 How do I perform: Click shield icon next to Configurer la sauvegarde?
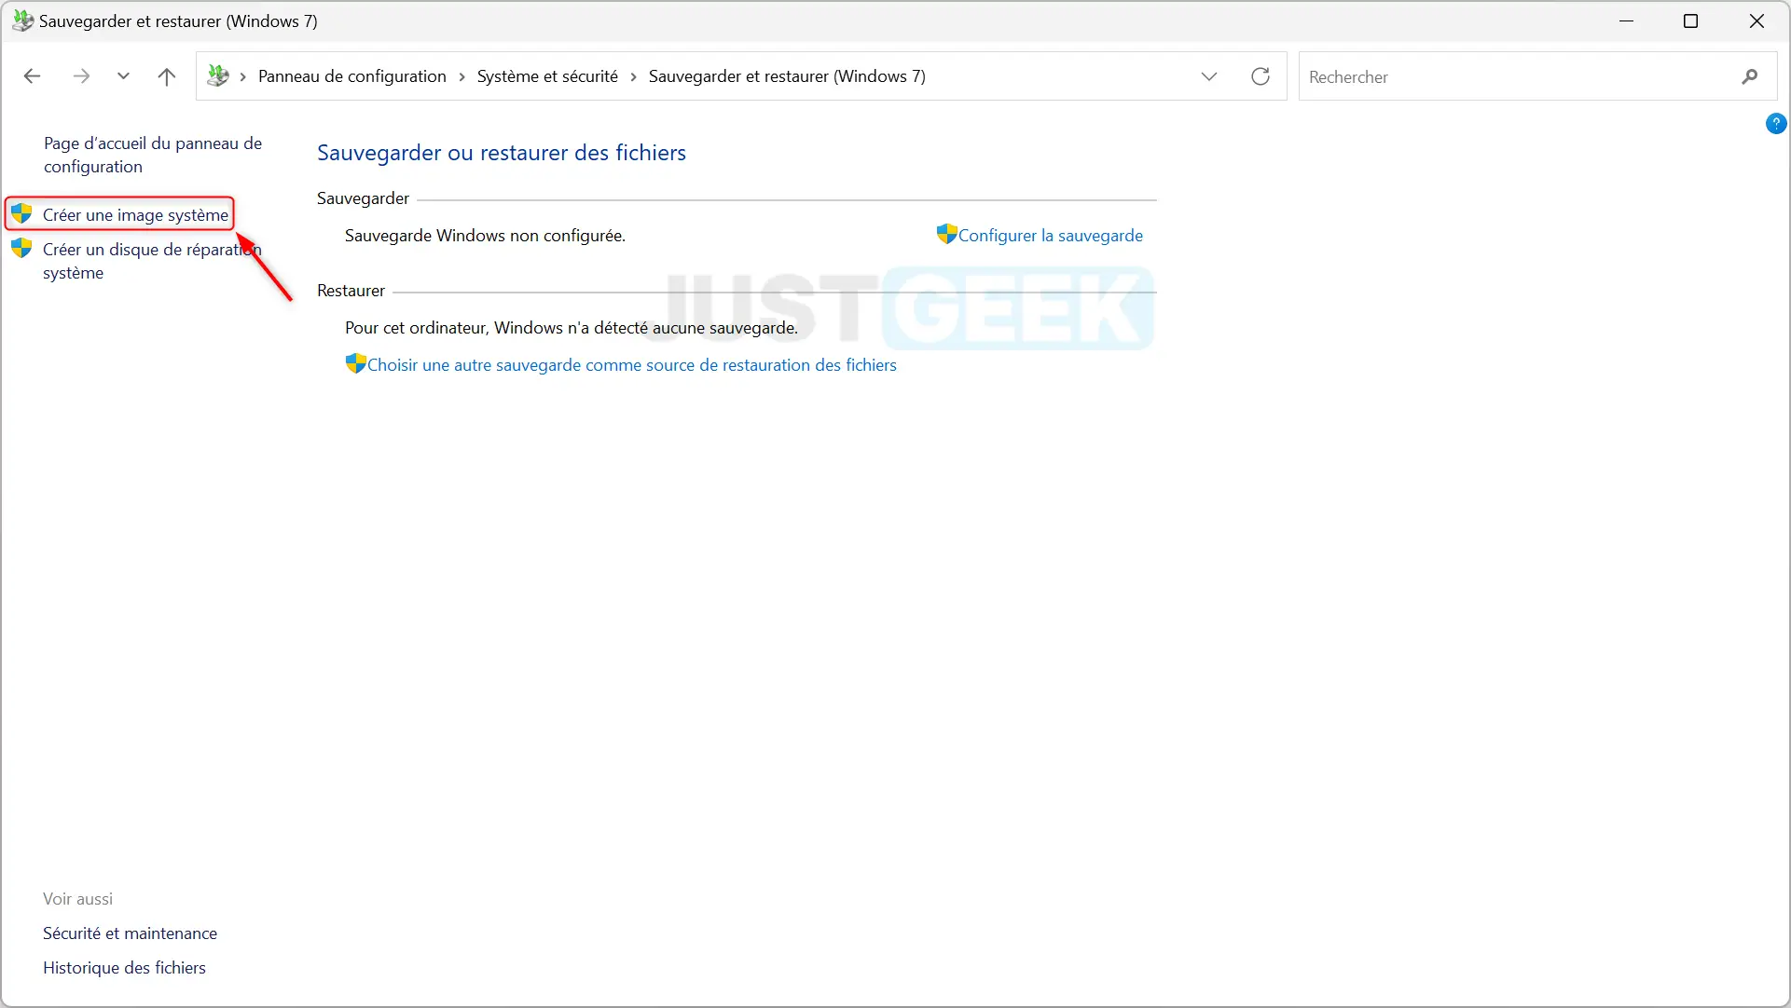tap(947, 234)
